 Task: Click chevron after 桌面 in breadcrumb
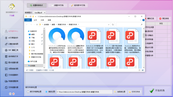pyautogui.click(x=56, y=24)
